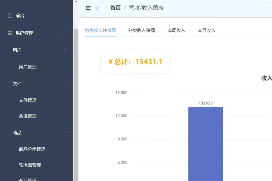Collapse the 系统管理 section chevron
This screenshot has height=181, width=272.
(65, 33)
